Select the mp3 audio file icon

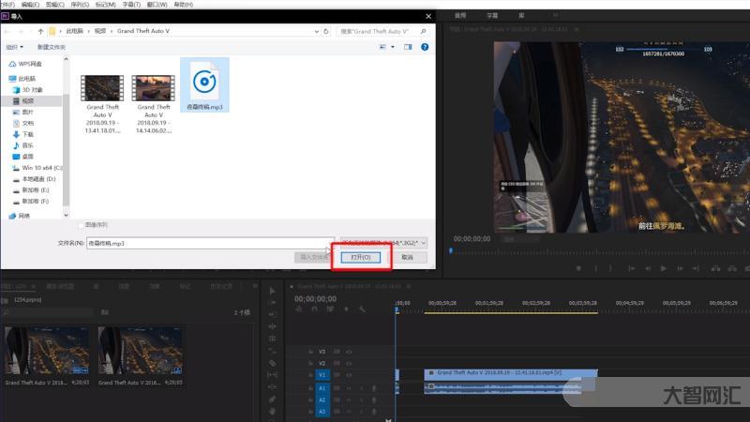point(204,82)
